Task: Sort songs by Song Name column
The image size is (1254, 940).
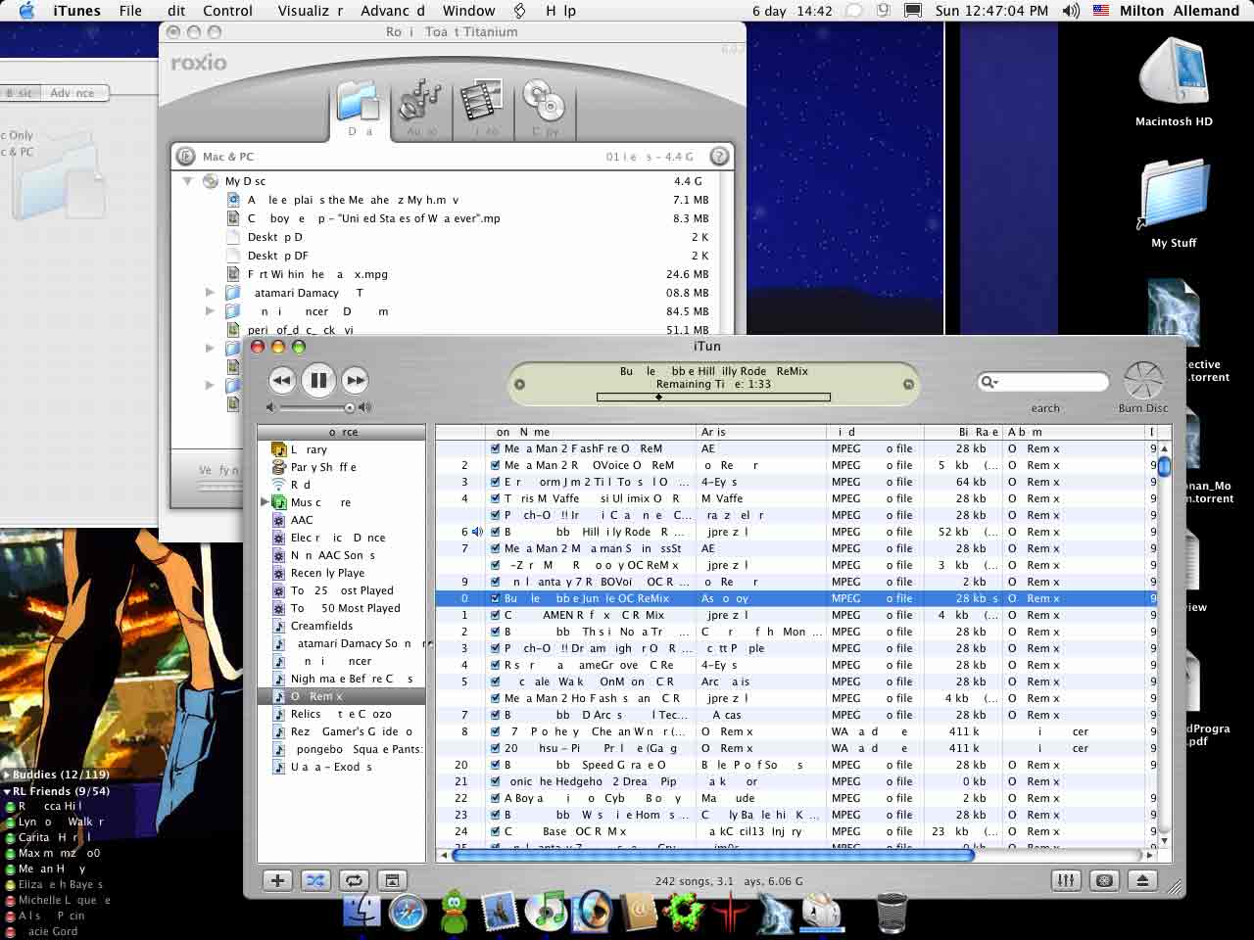Action: [x=591, y=432]
